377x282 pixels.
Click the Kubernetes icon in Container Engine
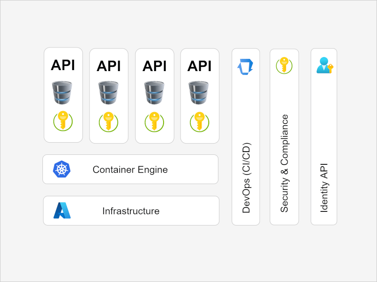coord(62,169)
